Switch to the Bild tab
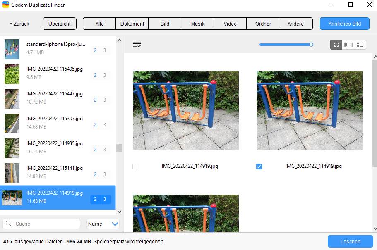This screenshot has height=250, width=377. (x=164, y=24)
